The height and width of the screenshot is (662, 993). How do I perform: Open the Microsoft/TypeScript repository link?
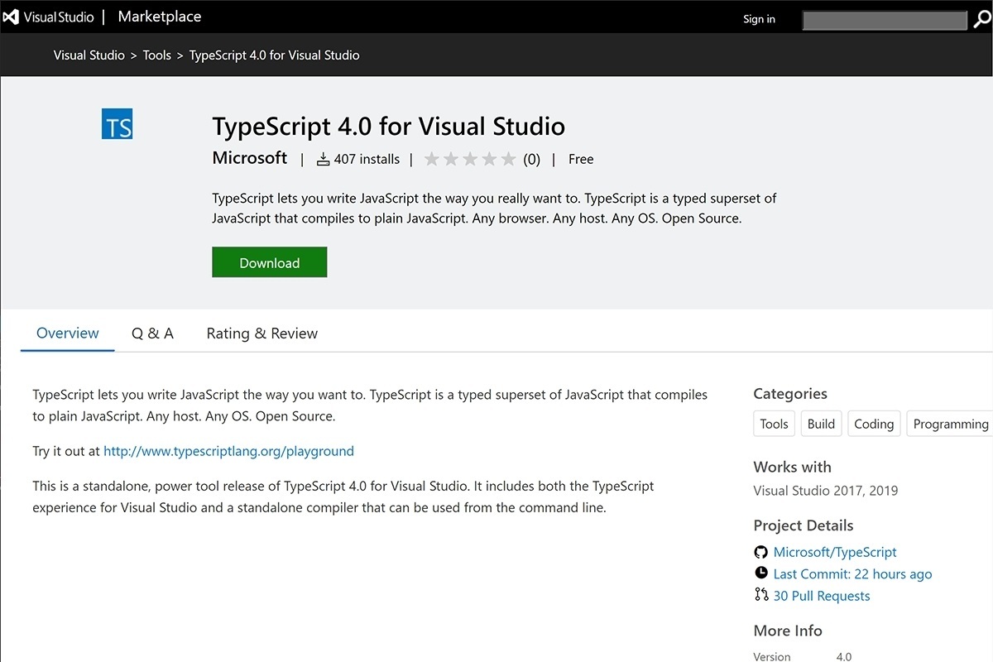[x=835, y=552]
